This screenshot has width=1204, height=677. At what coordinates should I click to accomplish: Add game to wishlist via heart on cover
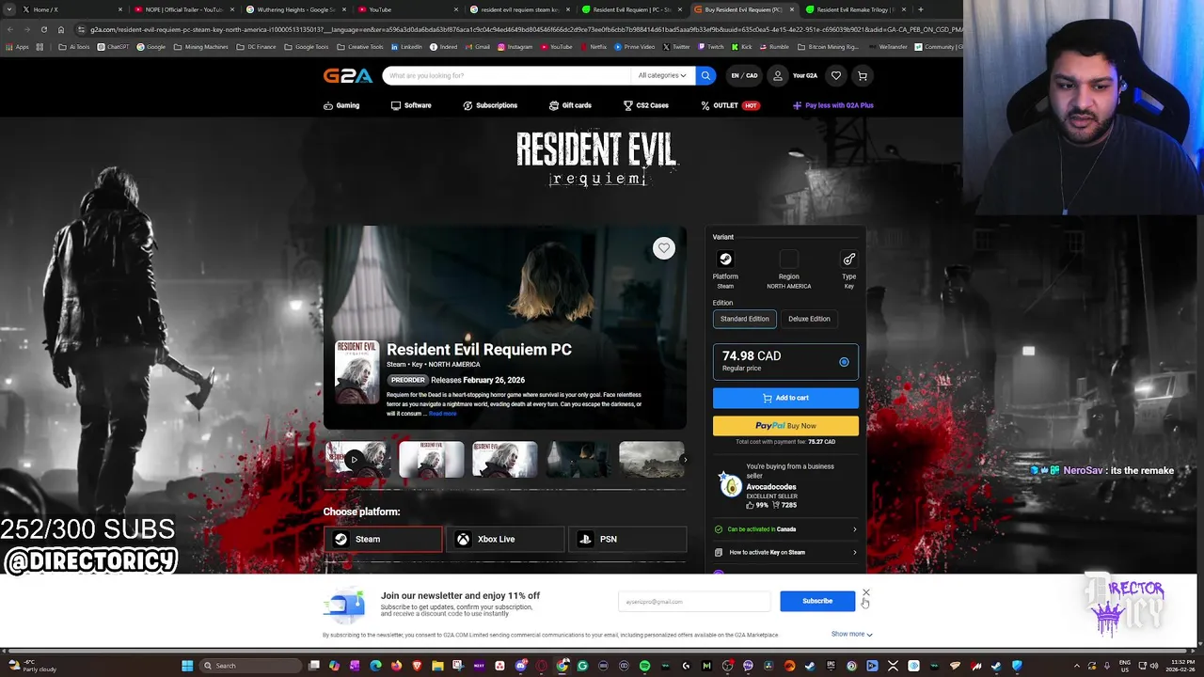pos(664,248)
